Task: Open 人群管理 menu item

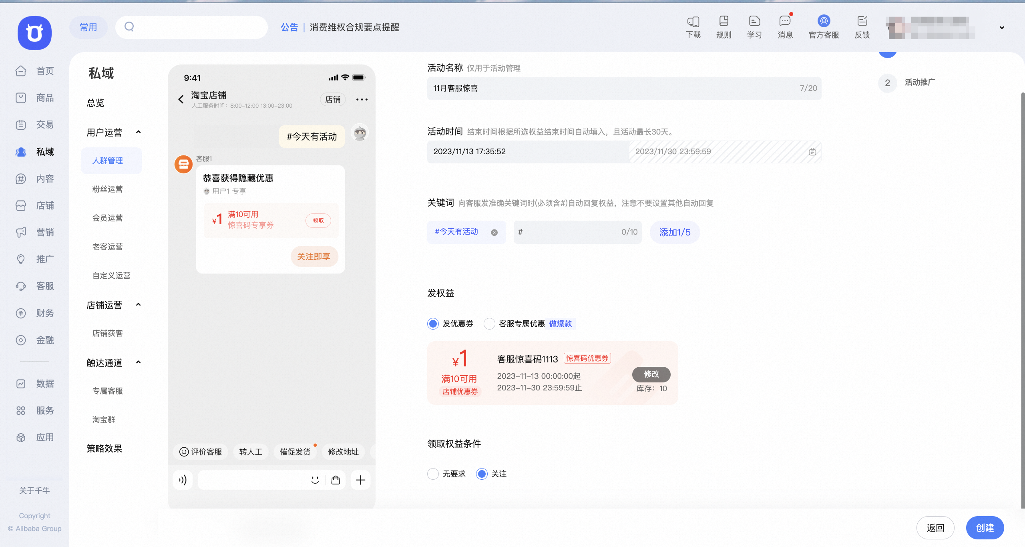Action: click(x=111, y=161)
